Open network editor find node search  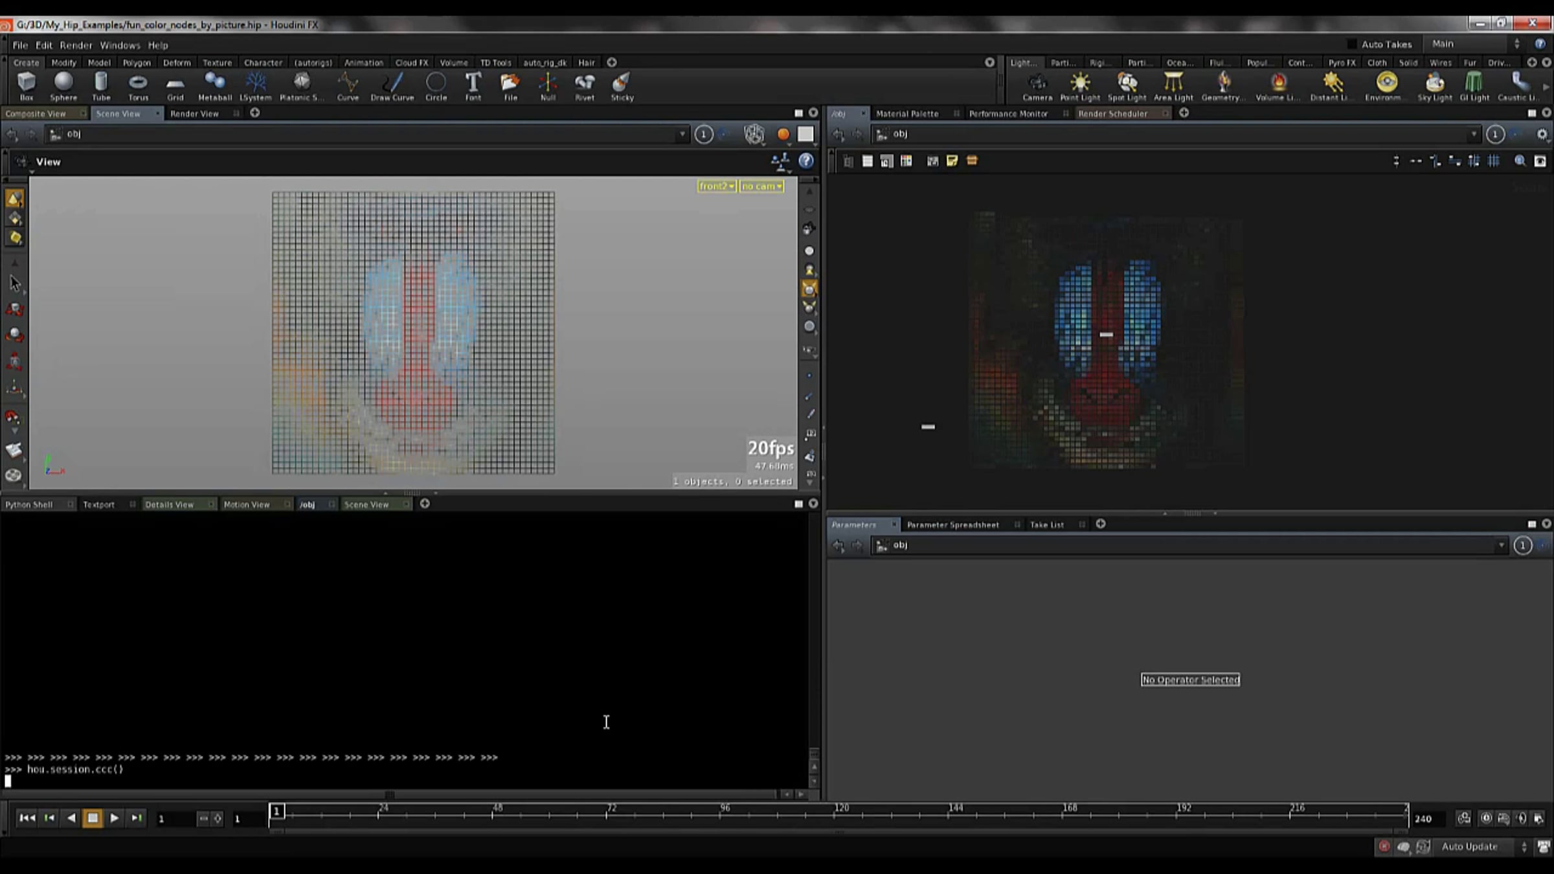point(1519,161)
